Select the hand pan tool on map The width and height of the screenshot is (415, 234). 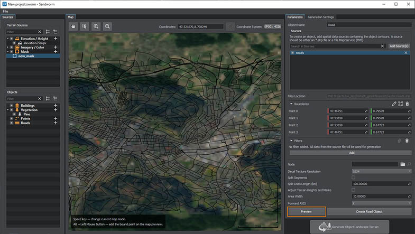(x=73, y=26)
